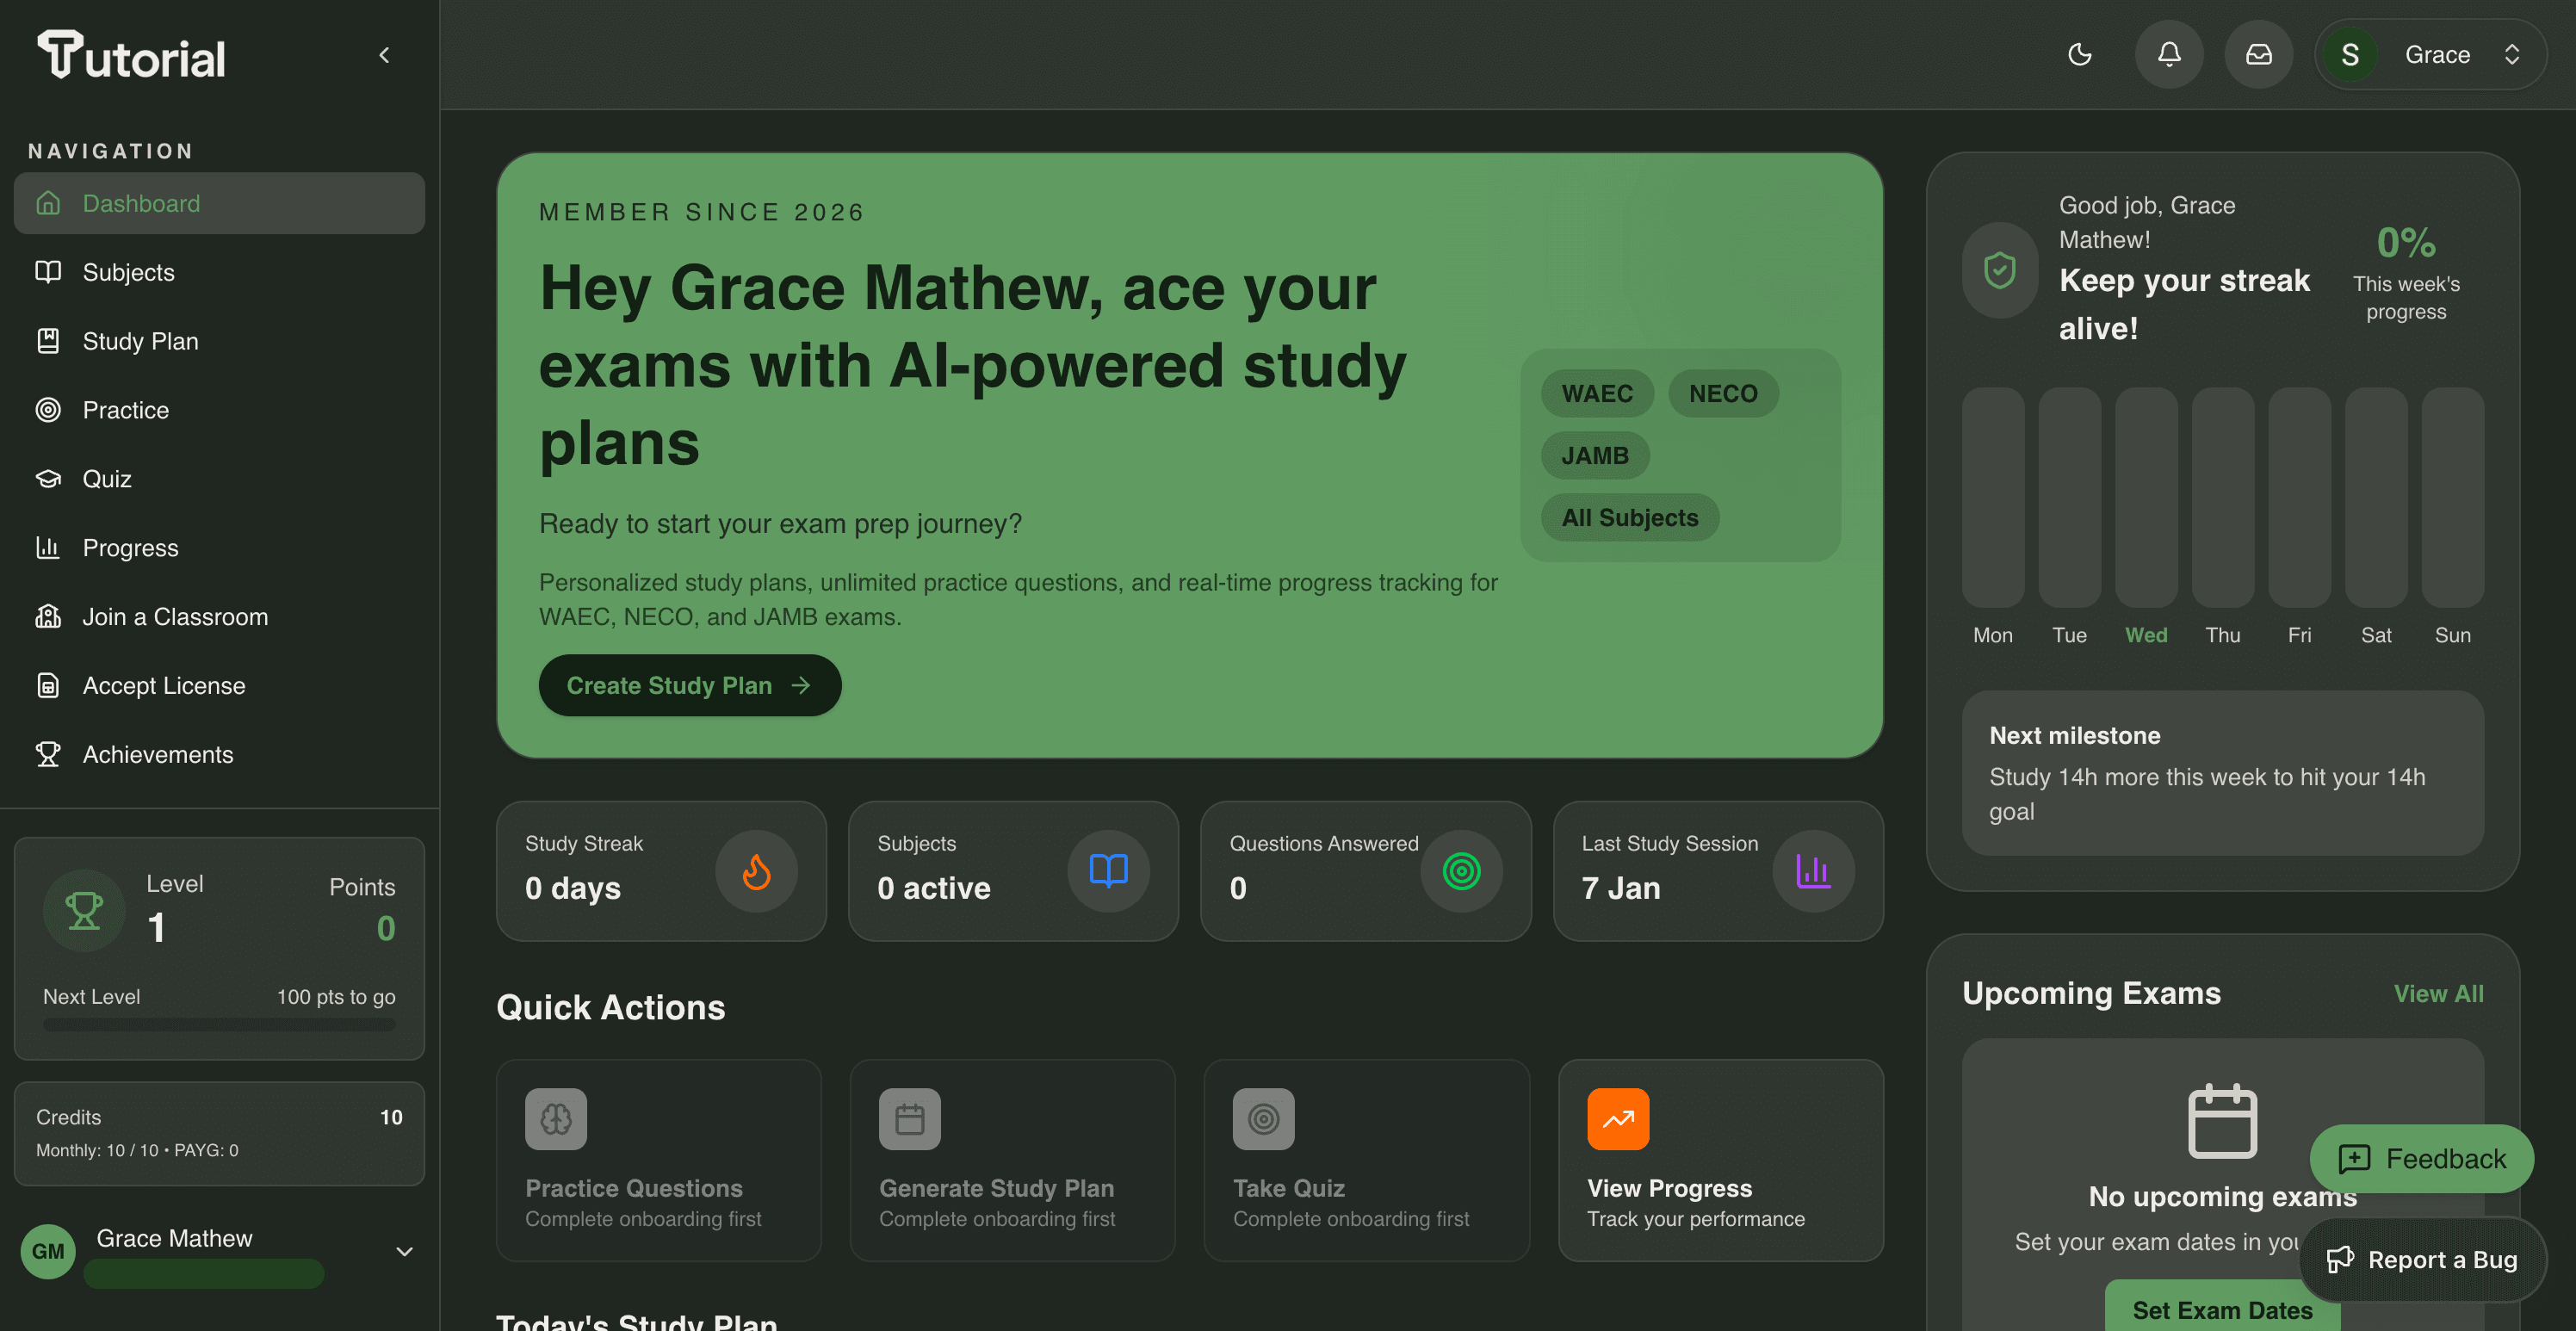The image size is (2576, 1331).
Task: Select the WAEC exam chip
Action: (x=1596, y=393)
